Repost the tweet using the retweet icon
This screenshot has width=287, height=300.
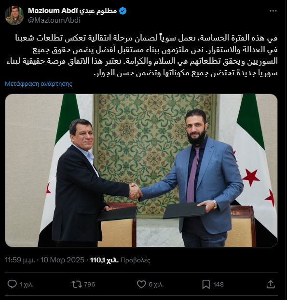(77, 284)
